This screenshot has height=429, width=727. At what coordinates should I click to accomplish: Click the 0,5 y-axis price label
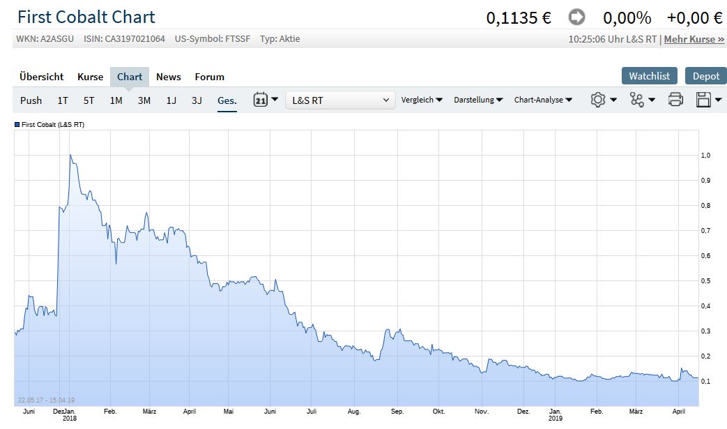point(705,281)
